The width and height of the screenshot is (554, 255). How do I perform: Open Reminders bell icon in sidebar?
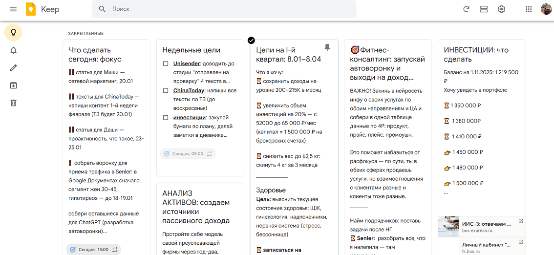click(13, 50)
